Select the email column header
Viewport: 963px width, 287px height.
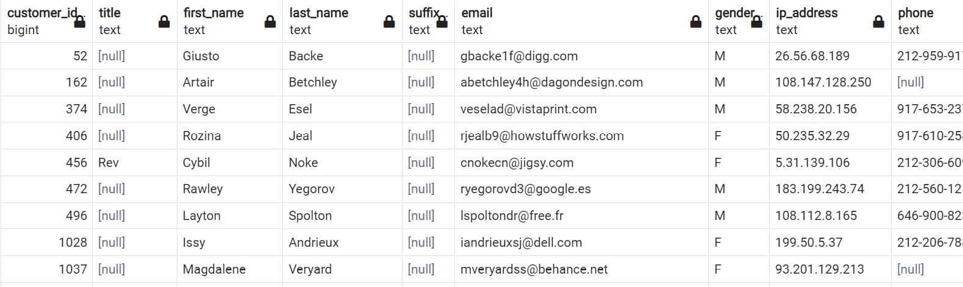point(581,21)
